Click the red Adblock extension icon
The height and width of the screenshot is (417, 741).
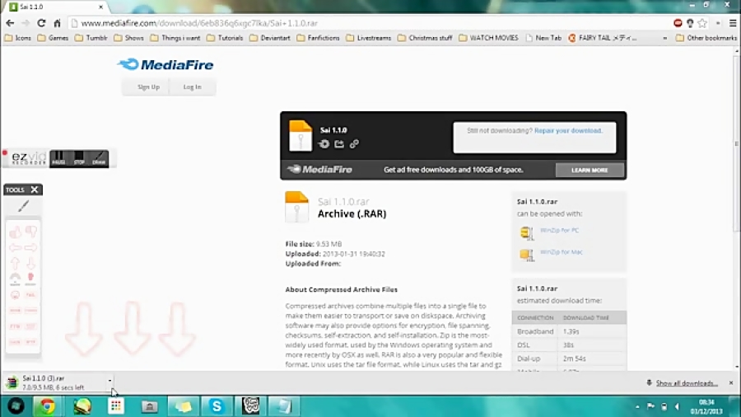678,23
